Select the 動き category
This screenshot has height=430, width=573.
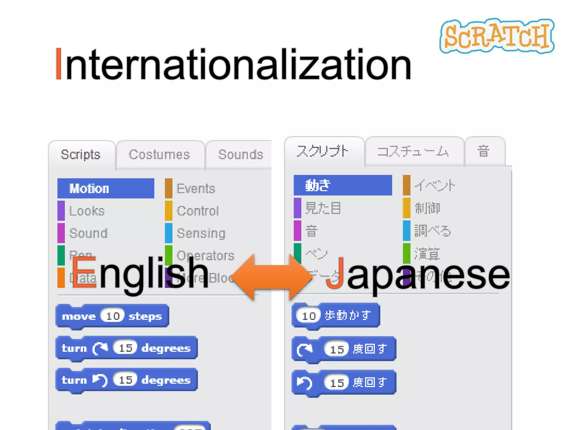[343, 185]
